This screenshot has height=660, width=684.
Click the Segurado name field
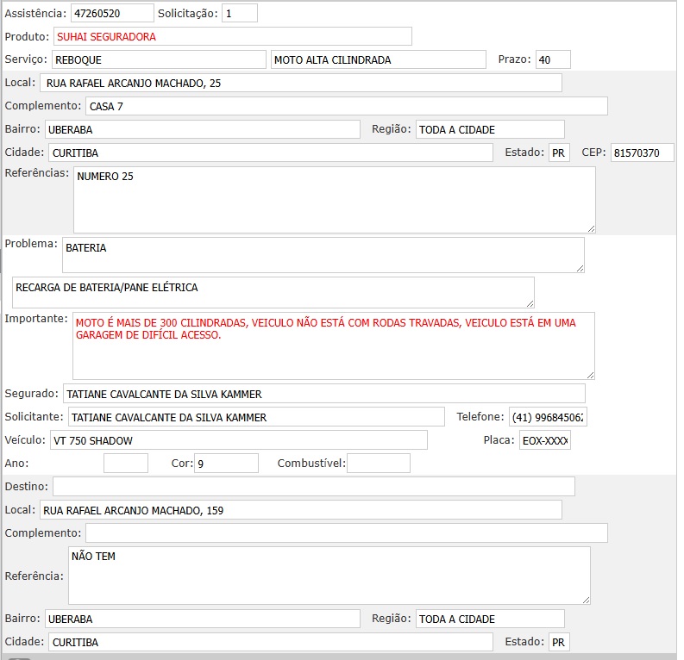324,394
